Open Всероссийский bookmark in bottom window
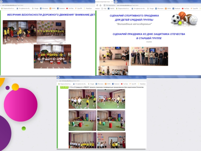 pos(65,84)
